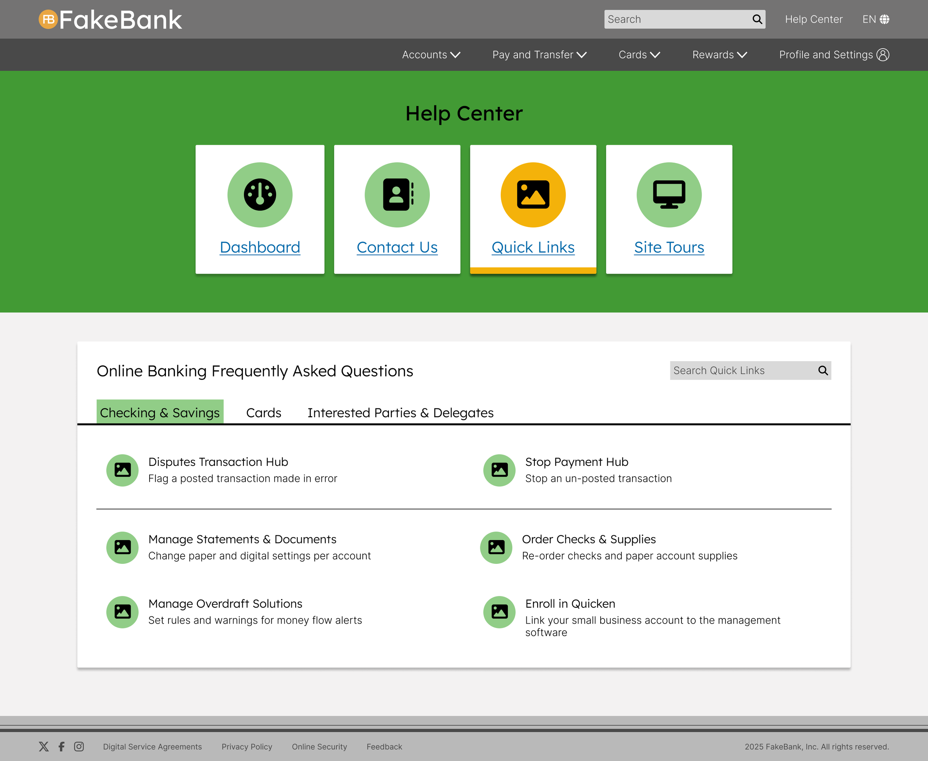
Task: Select the Checking & Savings tab
Action: point(160,413)
